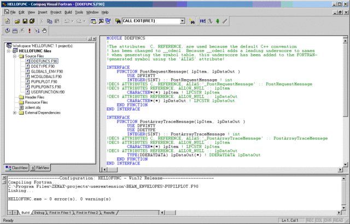Click the editor vertical scrollbar down arrow
The image size is (350, 224).
(x=345, y=164)
